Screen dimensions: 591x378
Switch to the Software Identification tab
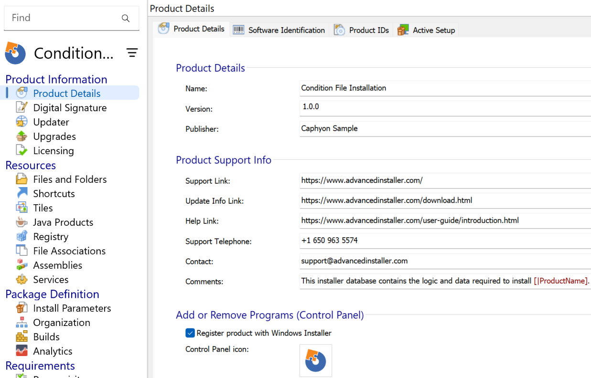tap(279, 30)
